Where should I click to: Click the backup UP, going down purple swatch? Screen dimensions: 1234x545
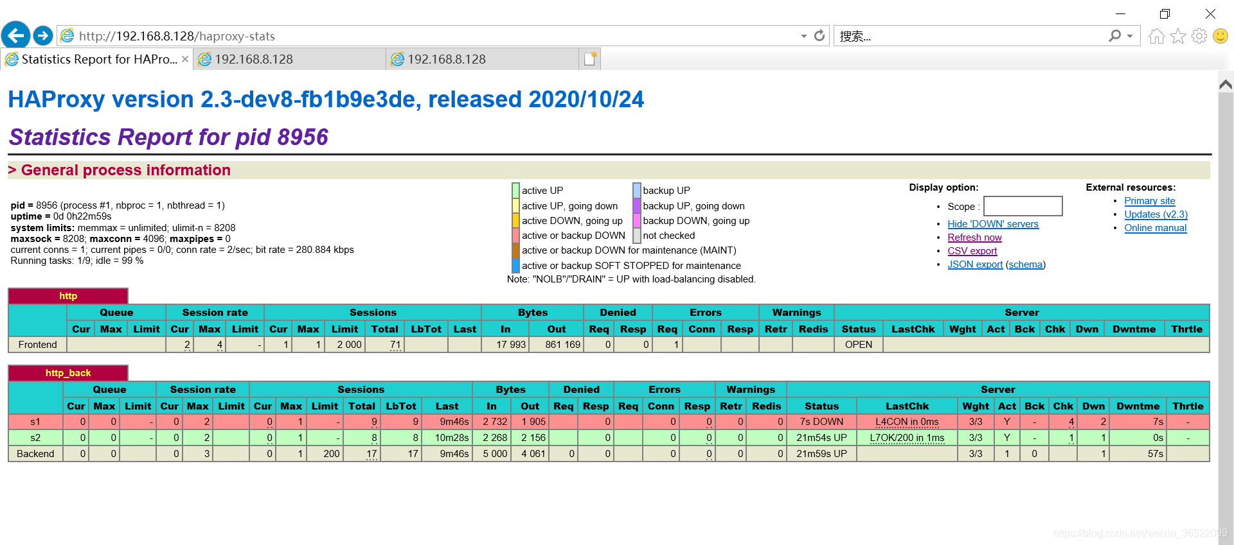[637, 205]
